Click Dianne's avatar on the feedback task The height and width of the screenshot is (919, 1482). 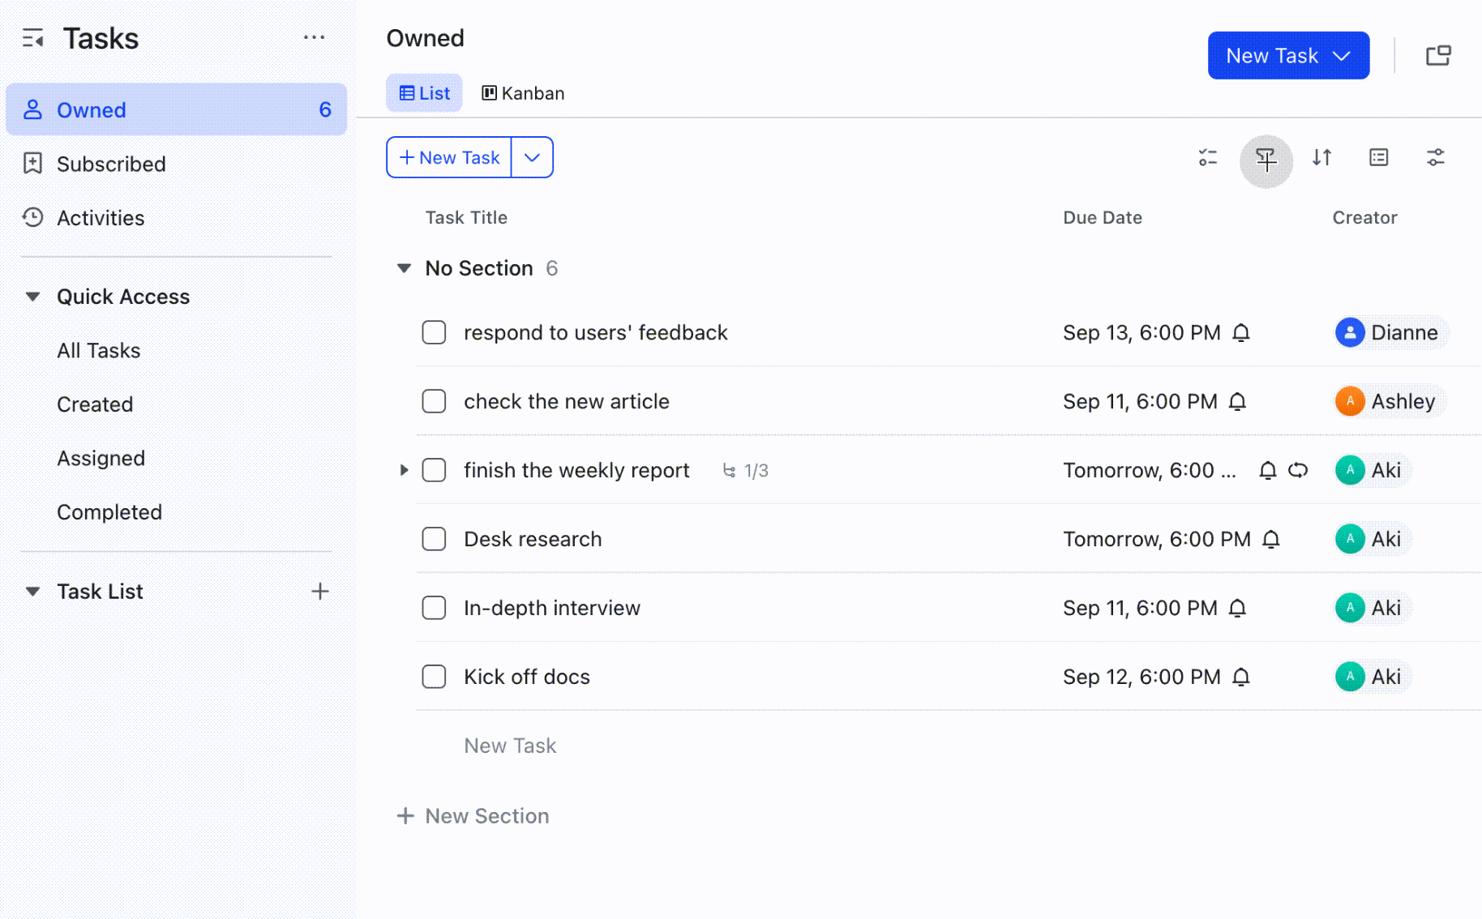(x=1349, y=332)
